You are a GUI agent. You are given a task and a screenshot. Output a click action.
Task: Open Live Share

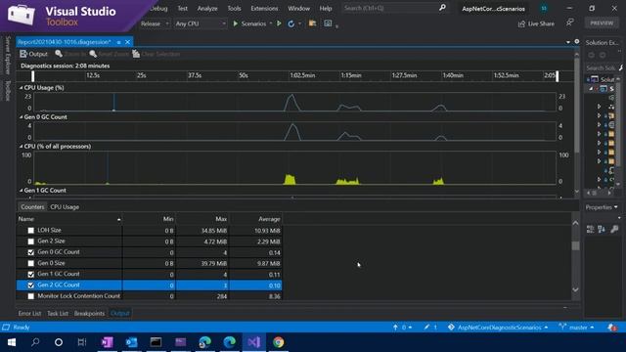(x=536, y=23)
